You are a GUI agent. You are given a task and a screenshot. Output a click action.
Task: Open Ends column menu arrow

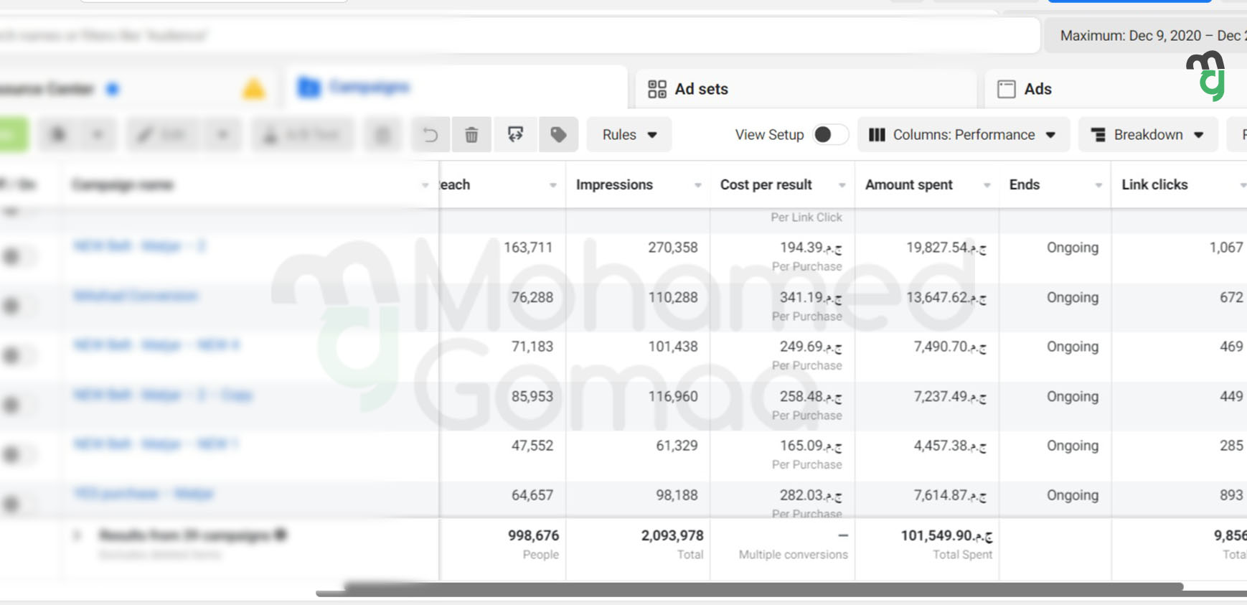(x=1098, y=185)
